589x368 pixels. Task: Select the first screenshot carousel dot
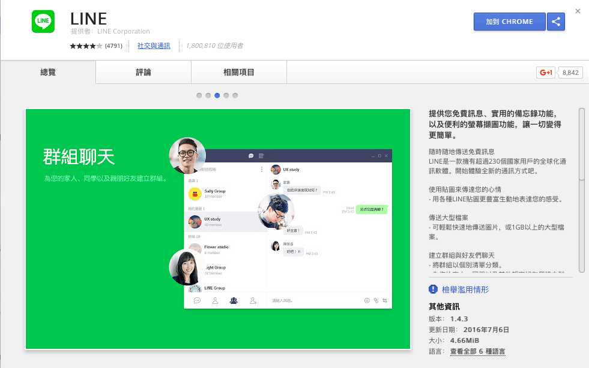point(199,95)
